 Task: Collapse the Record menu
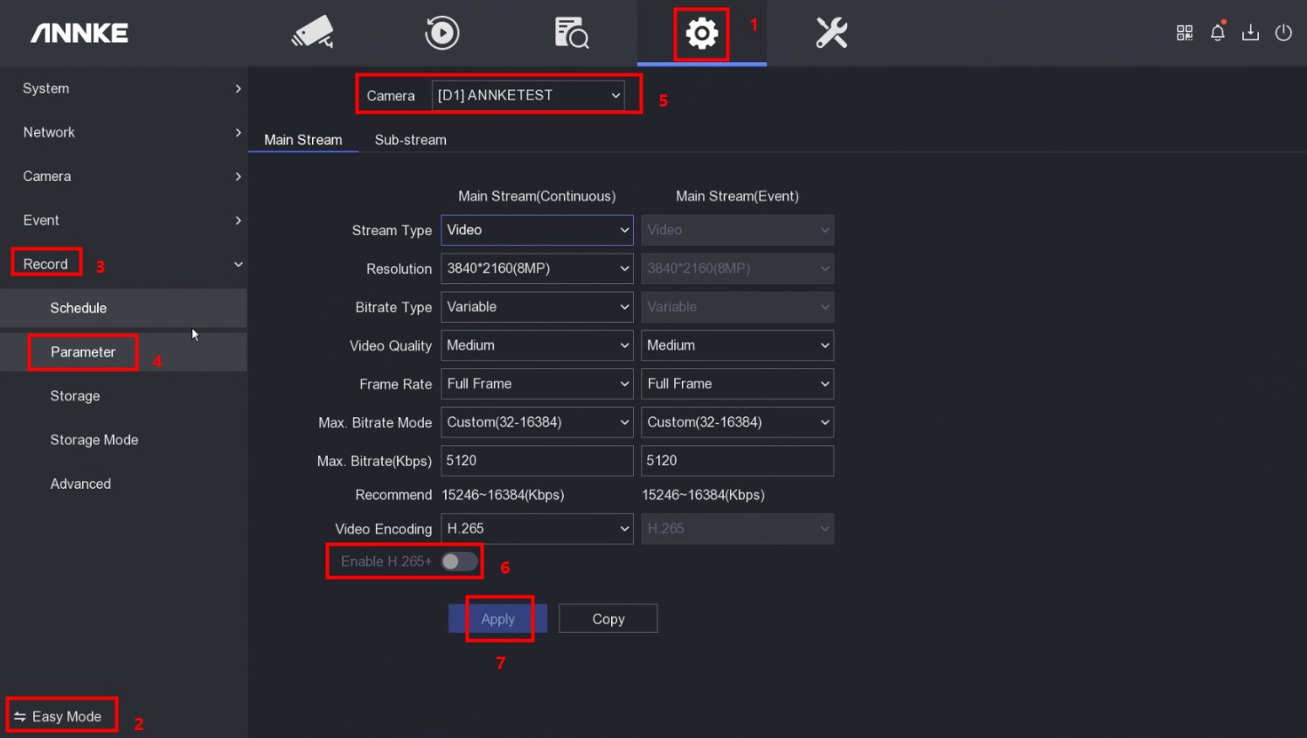click(x=123, y=264)
